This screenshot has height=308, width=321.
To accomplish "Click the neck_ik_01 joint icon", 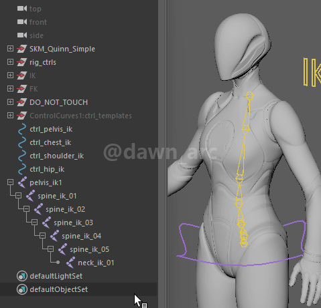I will [x=70, y=263].
